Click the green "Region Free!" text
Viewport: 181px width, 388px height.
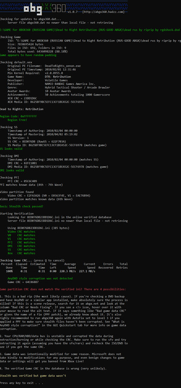click(x=17, y=120)
